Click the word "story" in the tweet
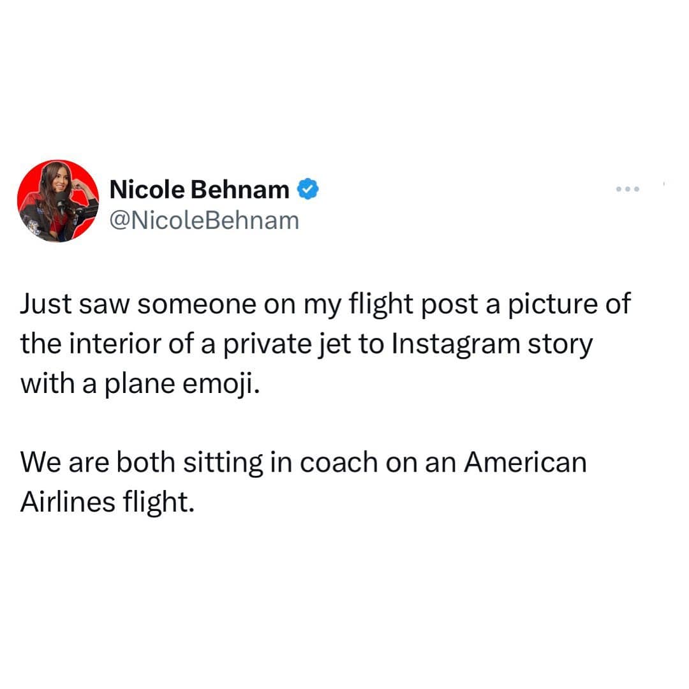The image size is (689, 689). [x=559, y=344]
